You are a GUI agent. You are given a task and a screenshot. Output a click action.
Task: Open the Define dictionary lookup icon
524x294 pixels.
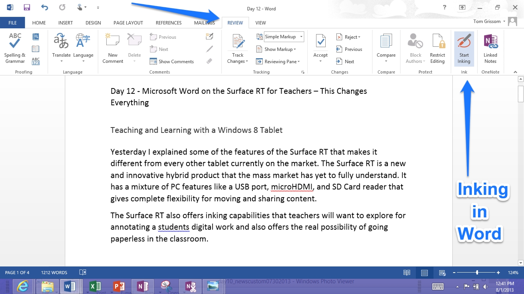point(36,37)
